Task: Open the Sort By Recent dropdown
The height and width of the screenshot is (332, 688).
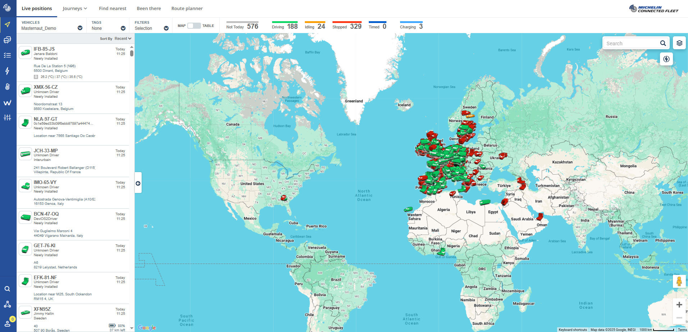Action: 123,38
